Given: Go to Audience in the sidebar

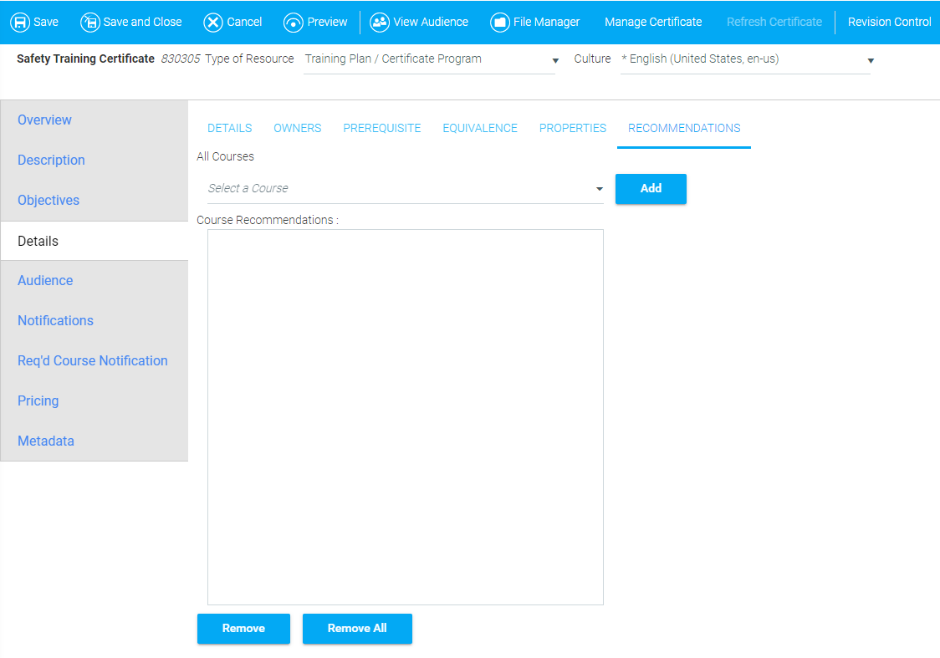Looking at the screenshot, I should 45,281.
